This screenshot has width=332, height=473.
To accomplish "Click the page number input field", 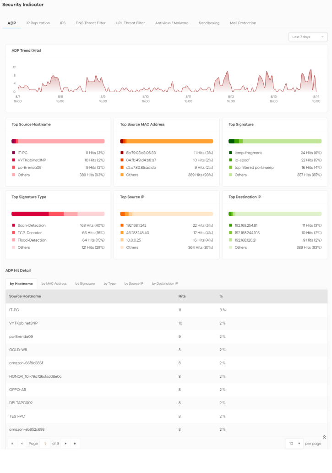I will point(45,443).
